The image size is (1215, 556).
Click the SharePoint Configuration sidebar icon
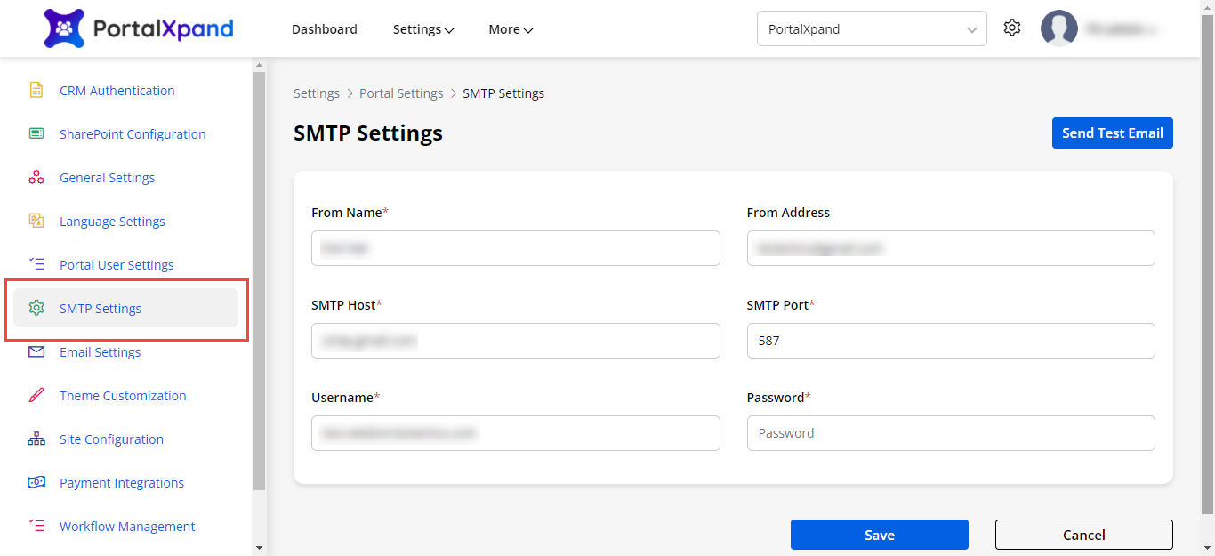coord(36,133)
